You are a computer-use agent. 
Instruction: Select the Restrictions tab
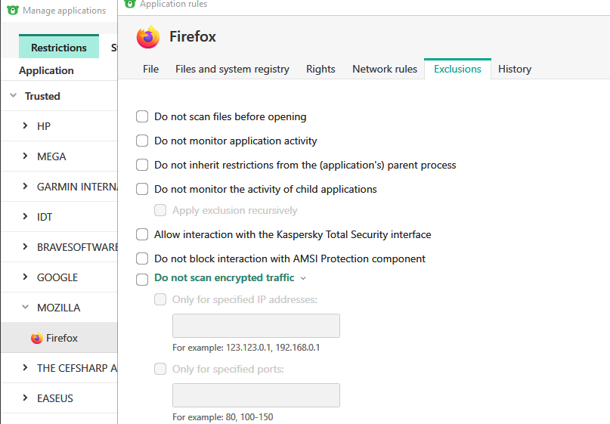tap(58, 48)
